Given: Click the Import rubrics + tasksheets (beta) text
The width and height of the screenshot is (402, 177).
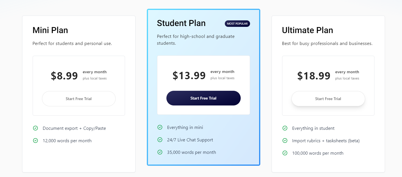Looking at the screenshot, I should 326,141.
